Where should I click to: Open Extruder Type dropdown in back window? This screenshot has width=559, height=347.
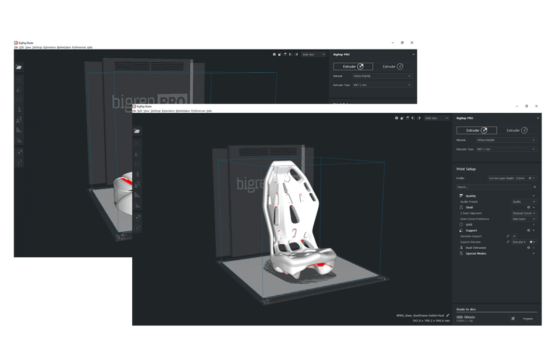pyautogui.click(x=382, y=85)
